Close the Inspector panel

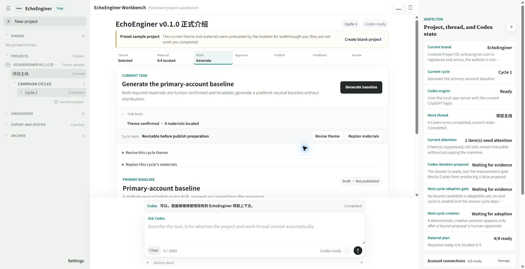click(511, 27)
